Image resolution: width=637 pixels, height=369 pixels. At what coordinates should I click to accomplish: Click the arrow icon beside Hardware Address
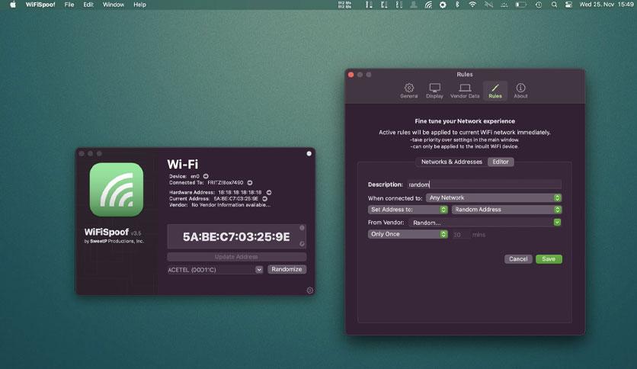268,192
